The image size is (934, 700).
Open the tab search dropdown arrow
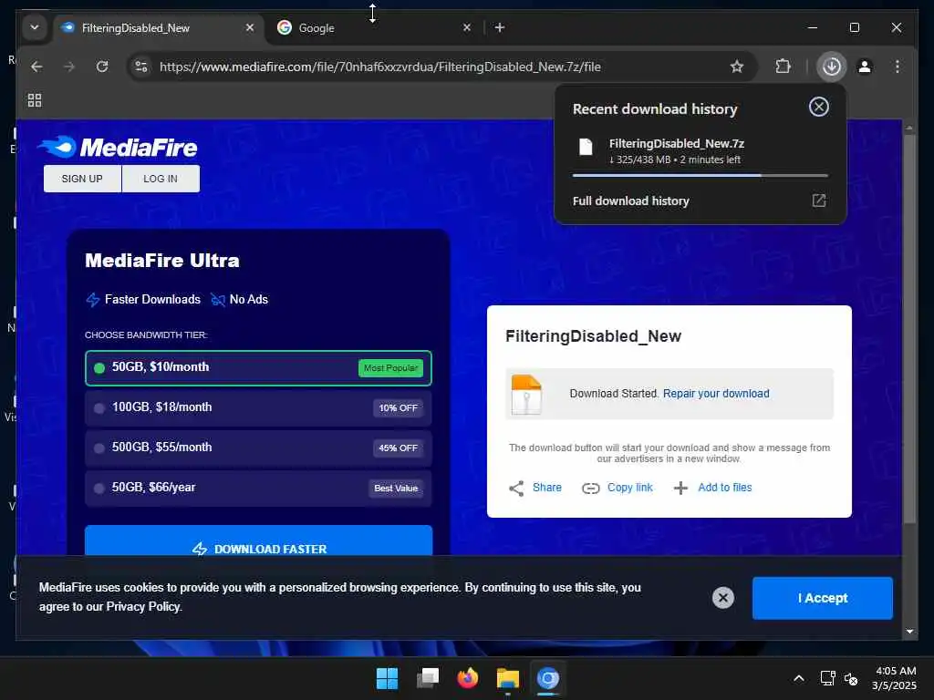click(35, 27)
